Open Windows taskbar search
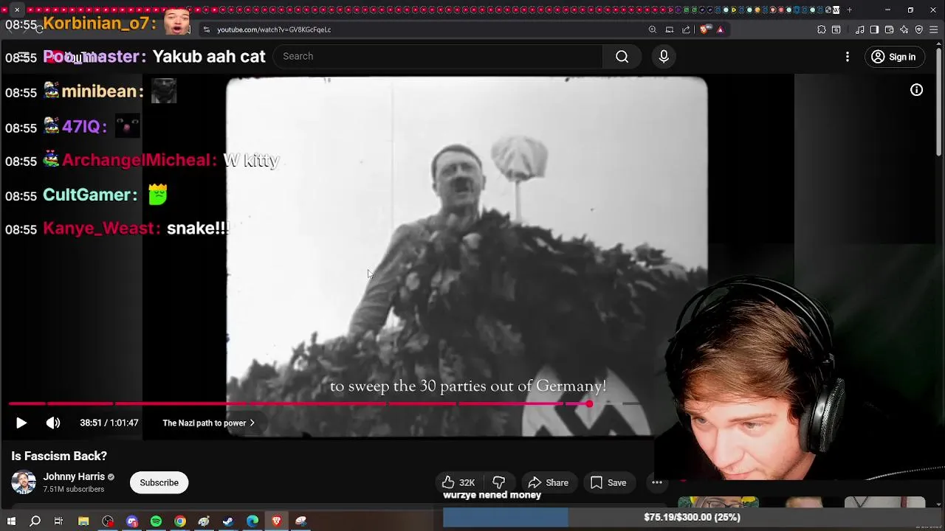This screenshot has width=945, height=531. pyautogui.click(x=35, y=521)
